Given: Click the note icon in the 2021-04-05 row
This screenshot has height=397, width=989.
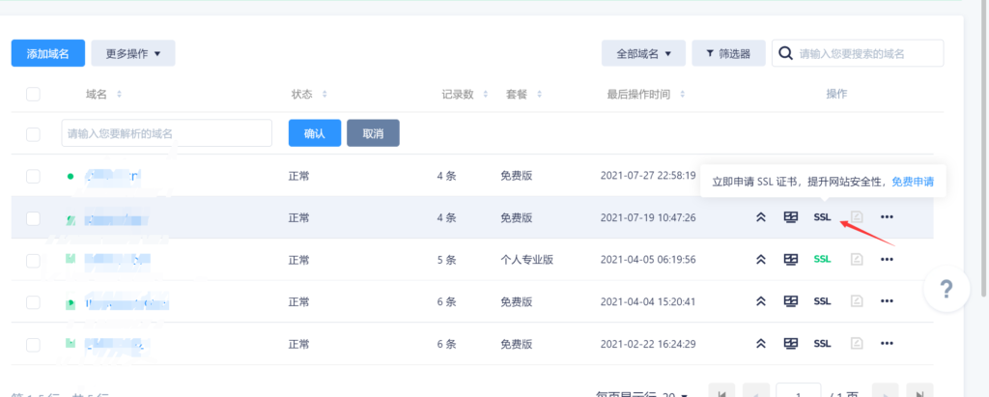Looking at the screenshot, I should (x=856, y=259).
